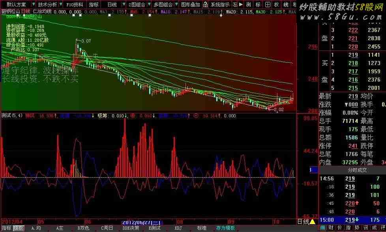Expand dropdown arrow next to 默认方案
386x232 pixels.
pyautogui.click(x=34, y=4)
